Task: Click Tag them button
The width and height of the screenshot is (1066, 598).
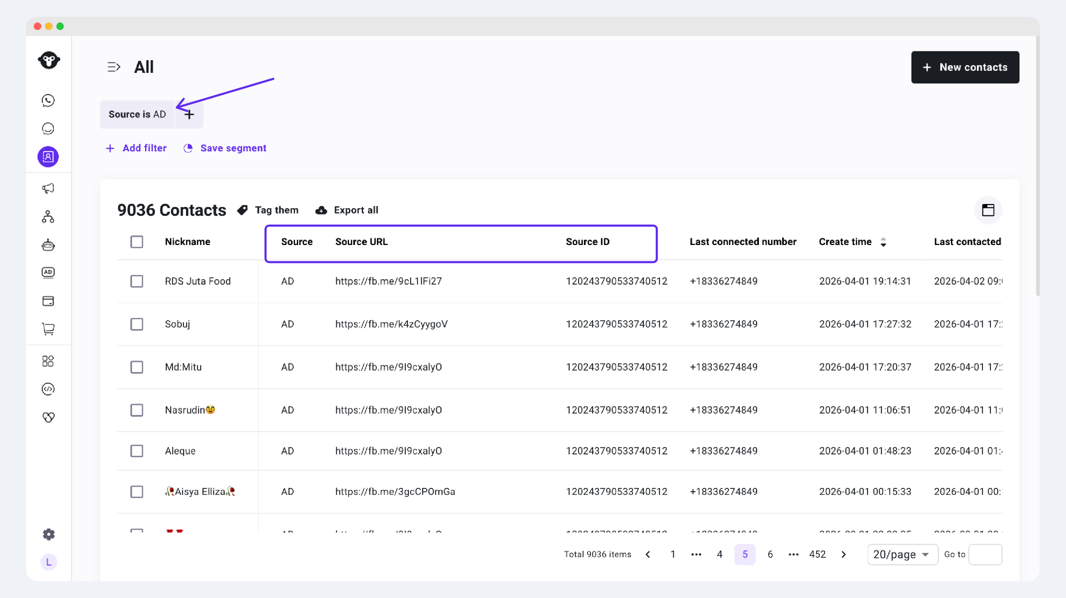Action: point(268,210)
